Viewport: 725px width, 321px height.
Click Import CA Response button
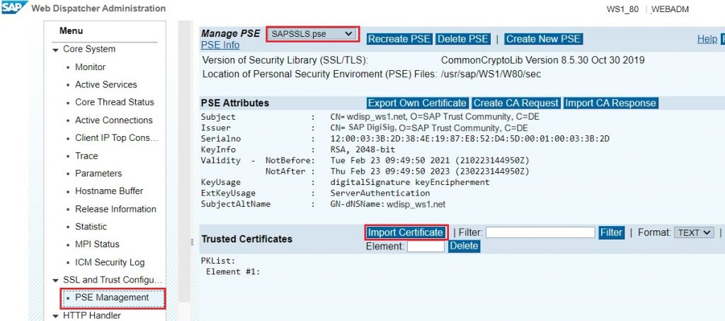(610, 103)
